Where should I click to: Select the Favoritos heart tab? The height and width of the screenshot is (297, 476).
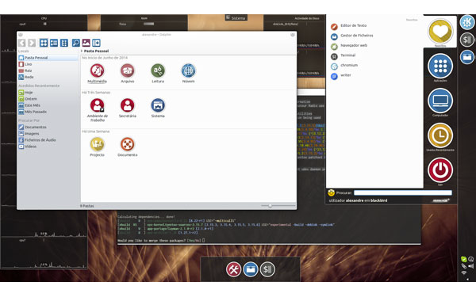point(440,31)
